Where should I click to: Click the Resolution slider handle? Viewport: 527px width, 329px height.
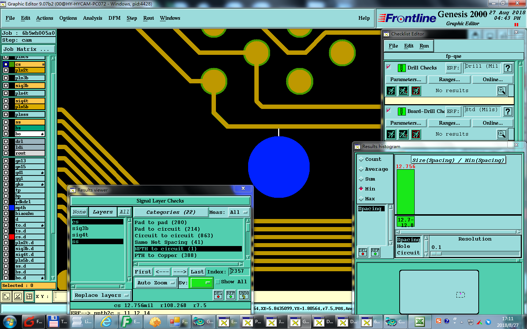436,254
